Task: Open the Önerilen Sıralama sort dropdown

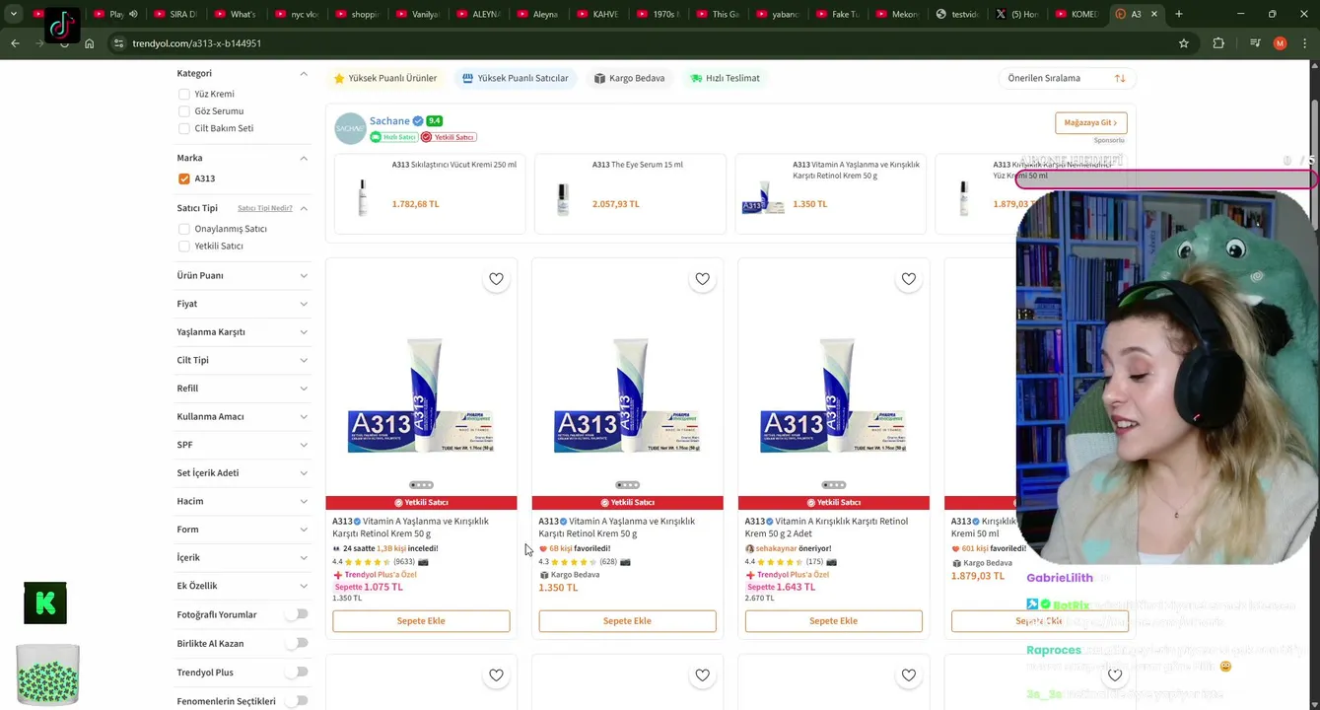Action: [1067, 78]
